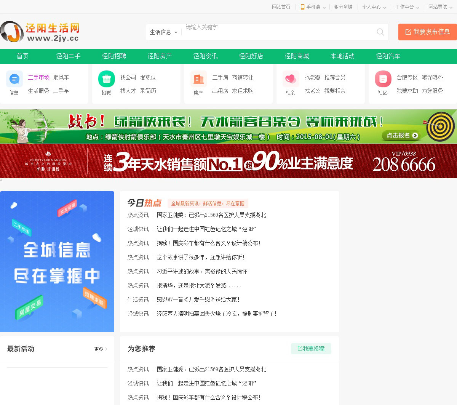The height and width of the screenshot is (405, 457).
Task: Click the 求租求购 link
Action: click(243, 91)
